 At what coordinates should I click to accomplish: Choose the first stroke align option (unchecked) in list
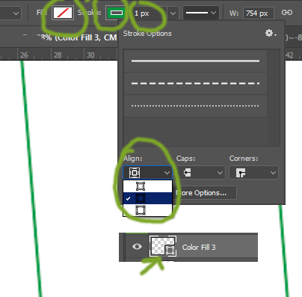[147, 186]
